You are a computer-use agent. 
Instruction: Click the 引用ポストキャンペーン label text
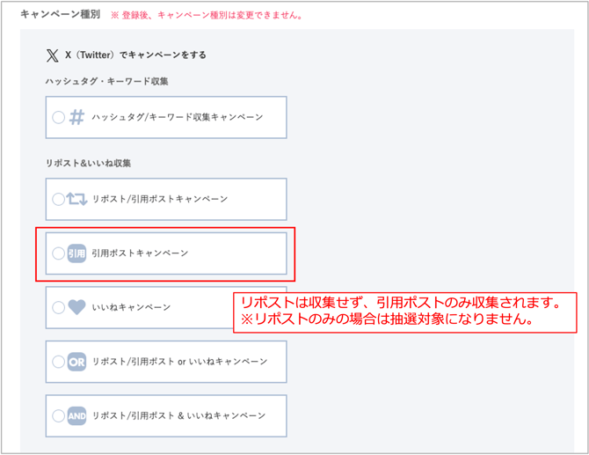(x=140, y=253)
